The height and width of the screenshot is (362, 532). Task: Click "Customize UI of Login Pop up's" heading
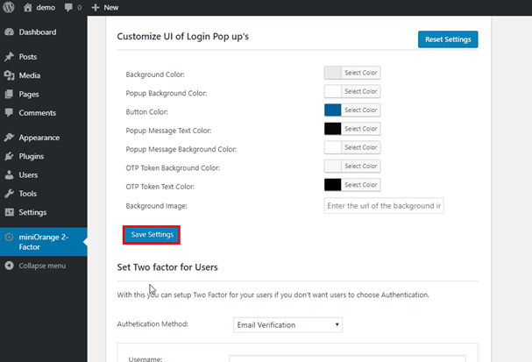tap(183, 36)
